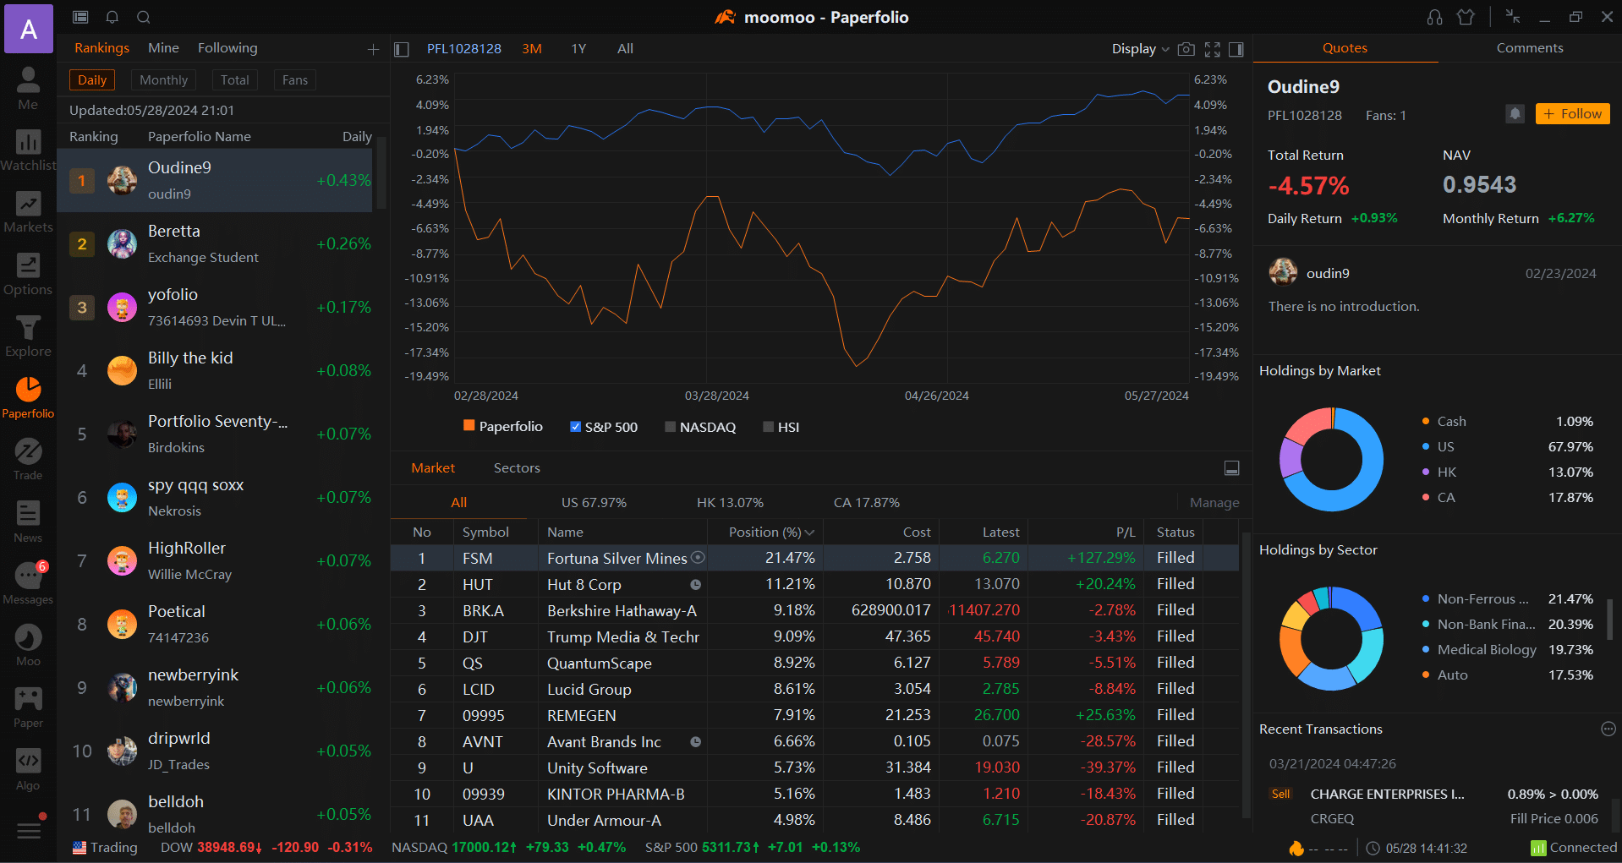This screenshot has height=863, width=1622.
Task: Open search from the title bar
Action: 144,17
